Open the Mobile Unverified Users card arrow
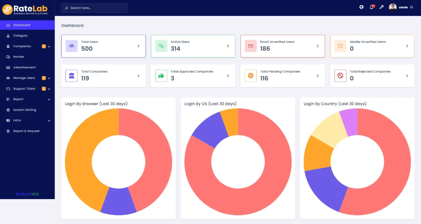 [x=407, y=46]
